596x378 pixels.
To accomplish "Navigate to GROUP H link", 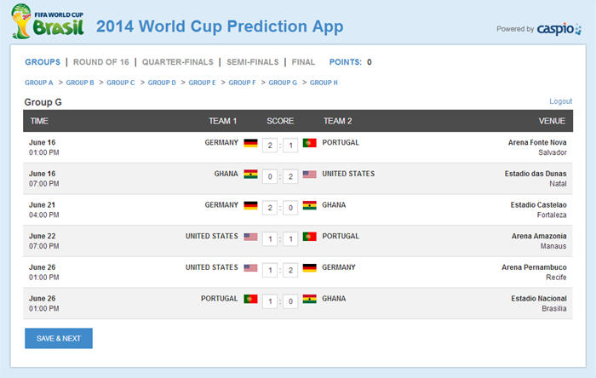I will point(324,83).
